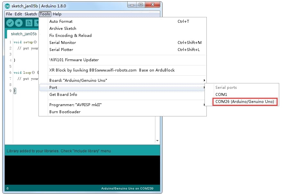Open the Serial Plotter

click(123, 50)
